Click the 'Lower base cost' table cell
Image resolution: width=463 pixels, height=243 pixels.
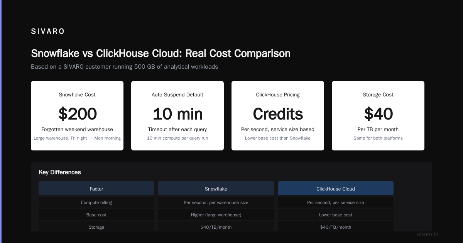(x=336, y=215)
